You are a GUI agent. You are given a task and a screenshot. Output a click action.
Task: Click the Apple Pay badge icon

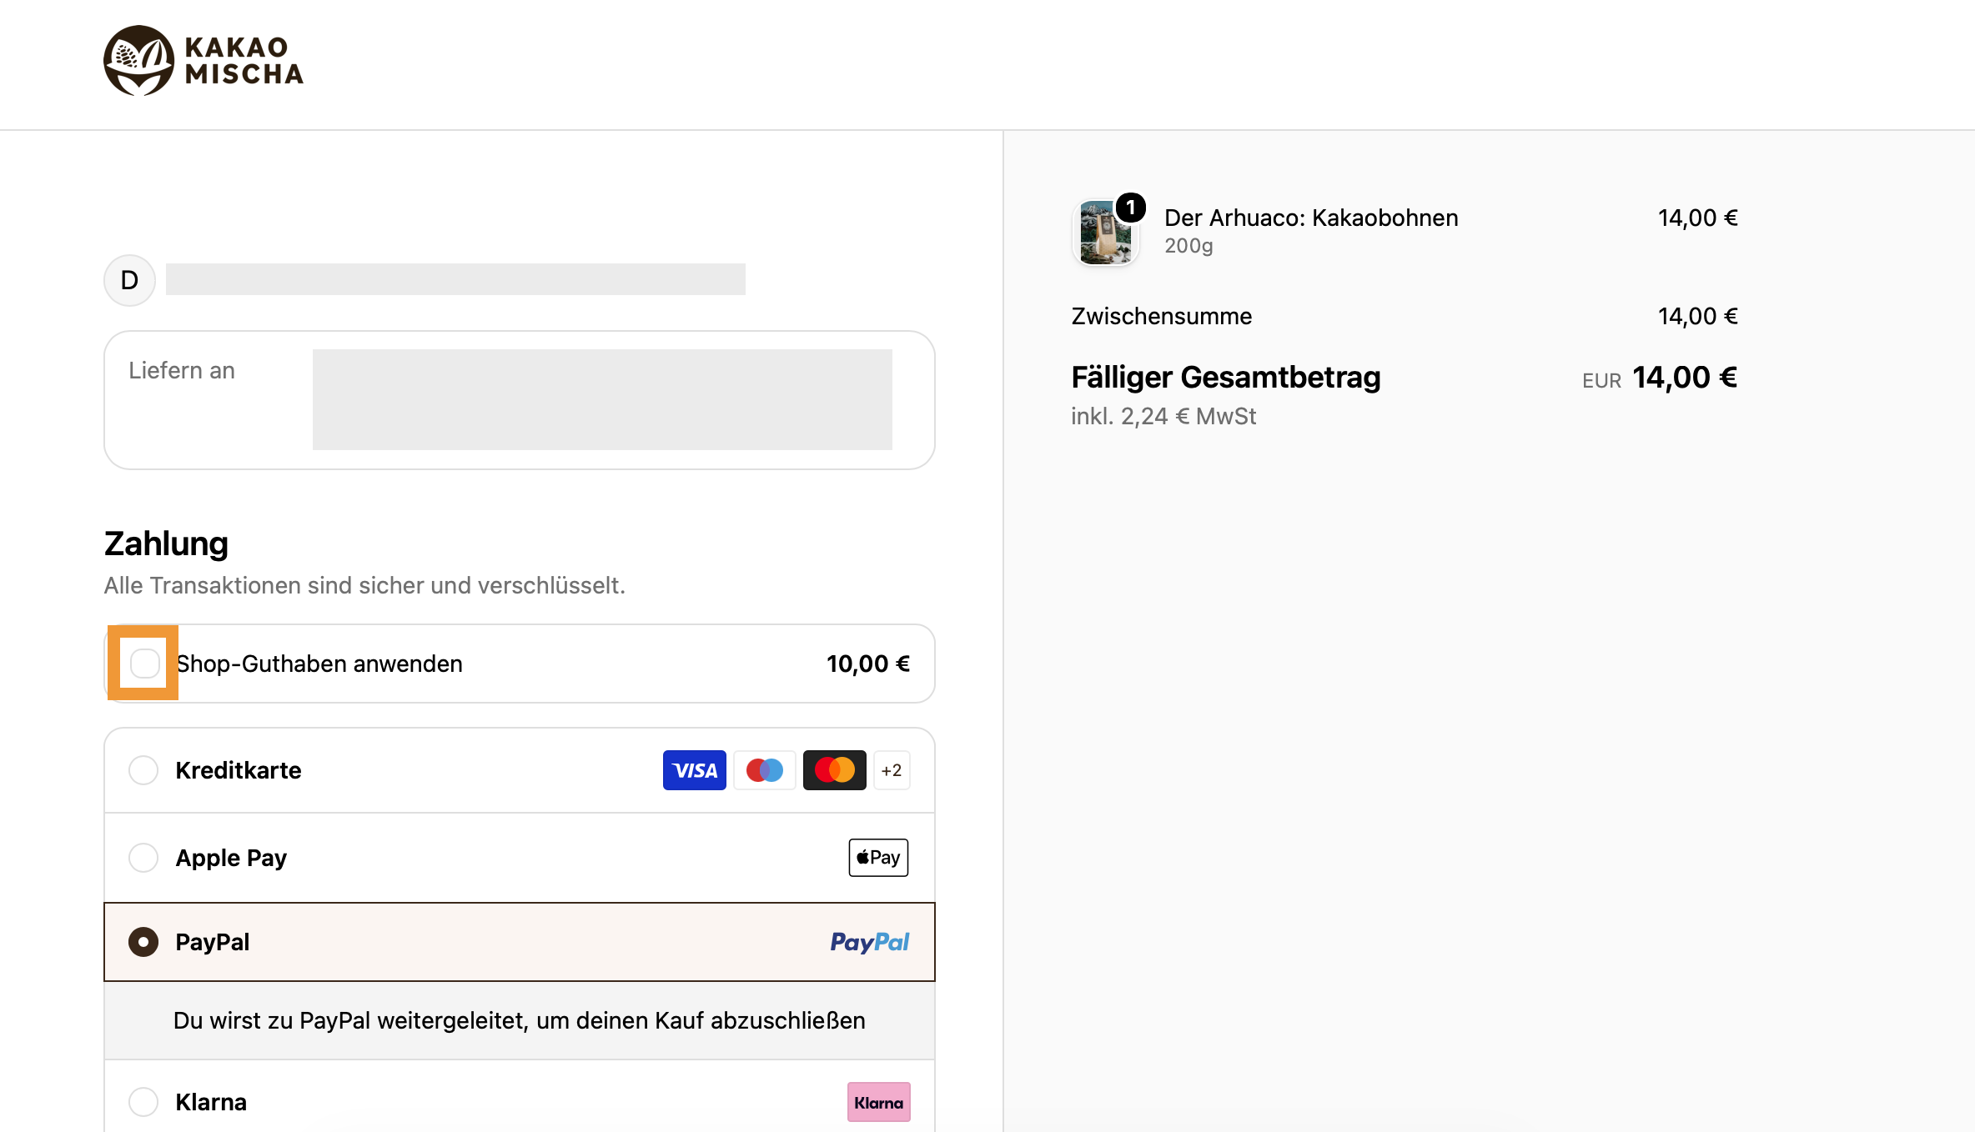point(878,858)
